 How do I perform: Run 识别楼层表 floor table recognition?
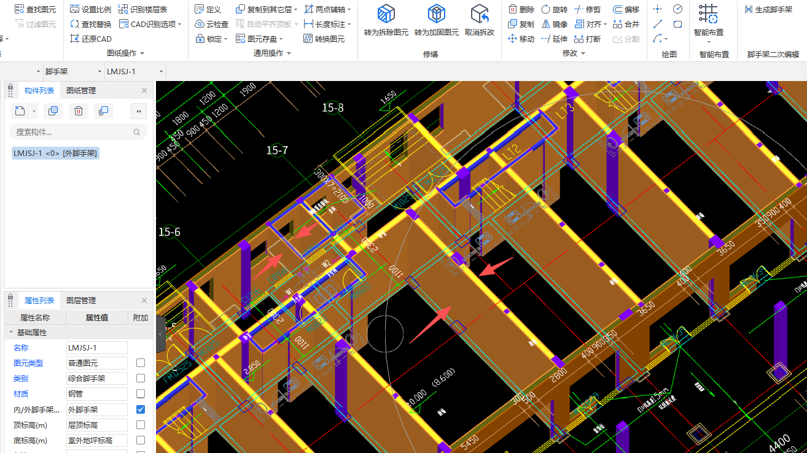point(143,9)
